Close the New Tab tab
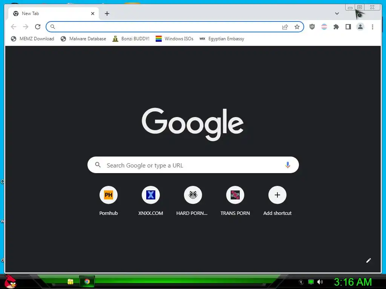The image size is (386, 289). coord(93,14)
